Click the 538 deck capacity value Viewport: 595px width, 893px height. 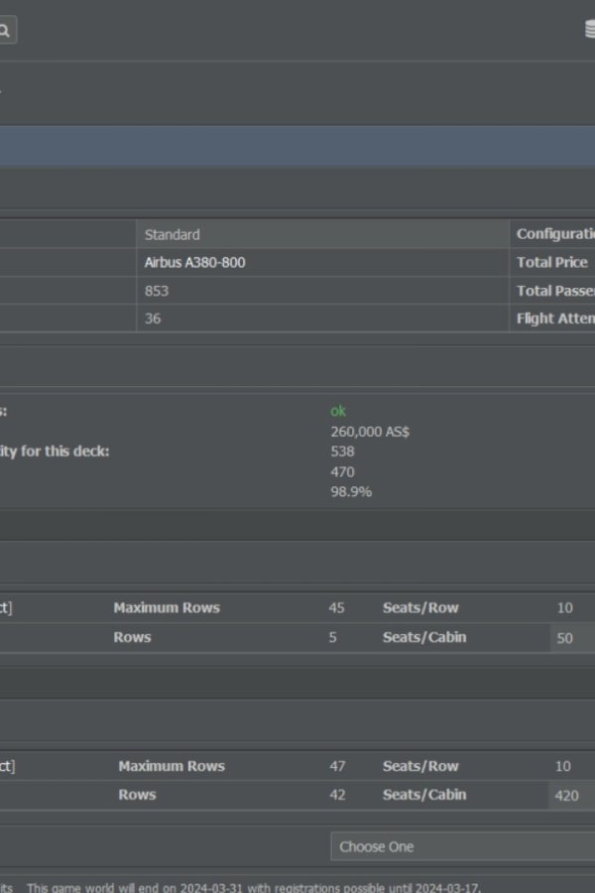coord(343,451)
